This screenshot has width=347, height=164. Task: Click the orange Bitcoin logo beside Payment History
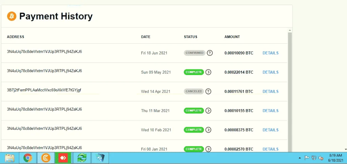[x=12, y=16]
